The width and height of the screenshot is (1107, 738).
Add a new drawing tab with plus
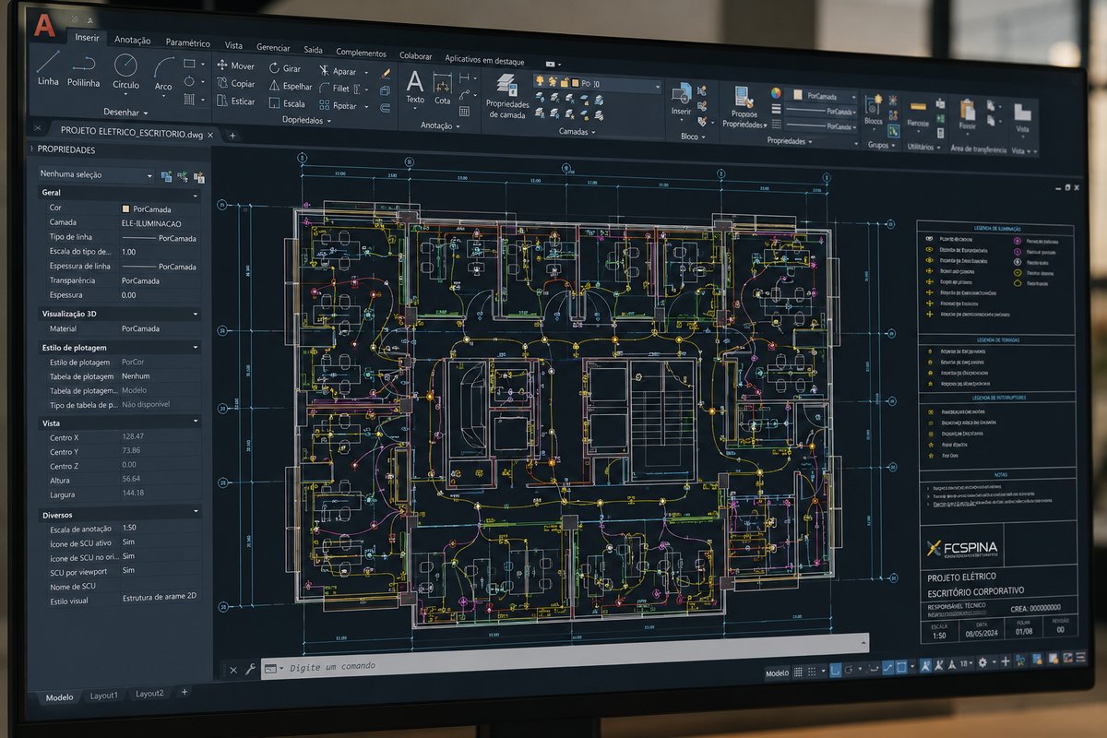pyautogui.click(x=232, y=136)
